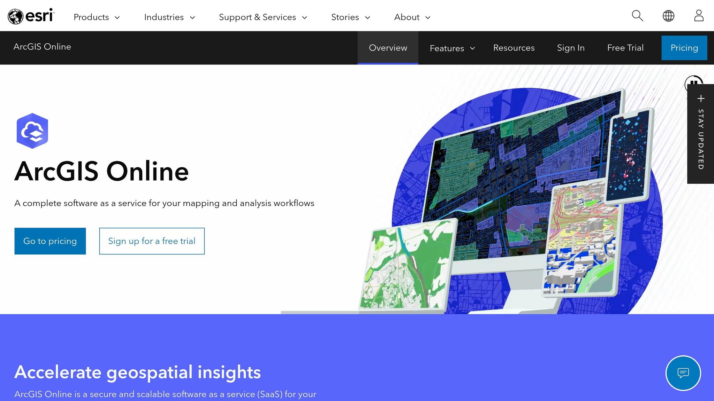
Task: Open the language selector globe
Action: [668, 16]
